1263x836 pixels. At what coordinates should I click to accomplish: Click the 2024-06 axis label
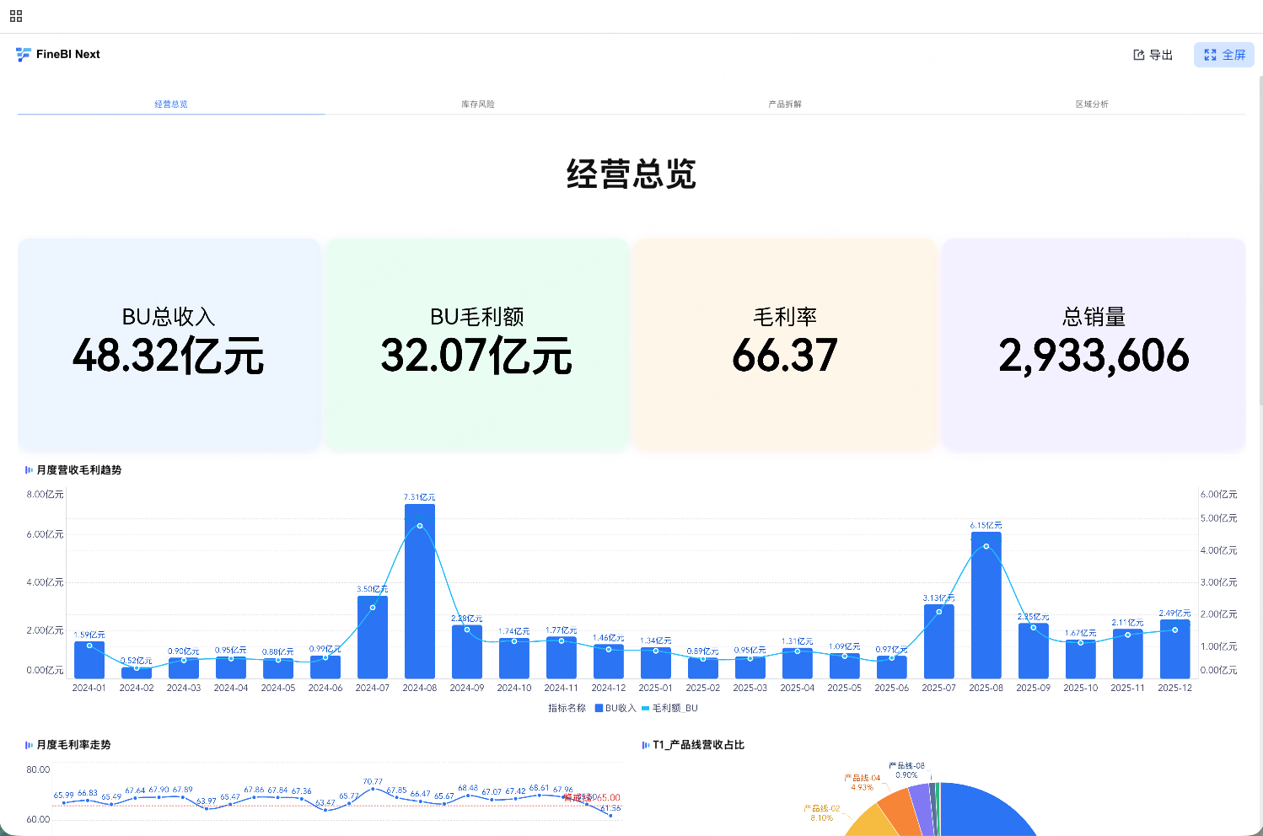(325, 688)
